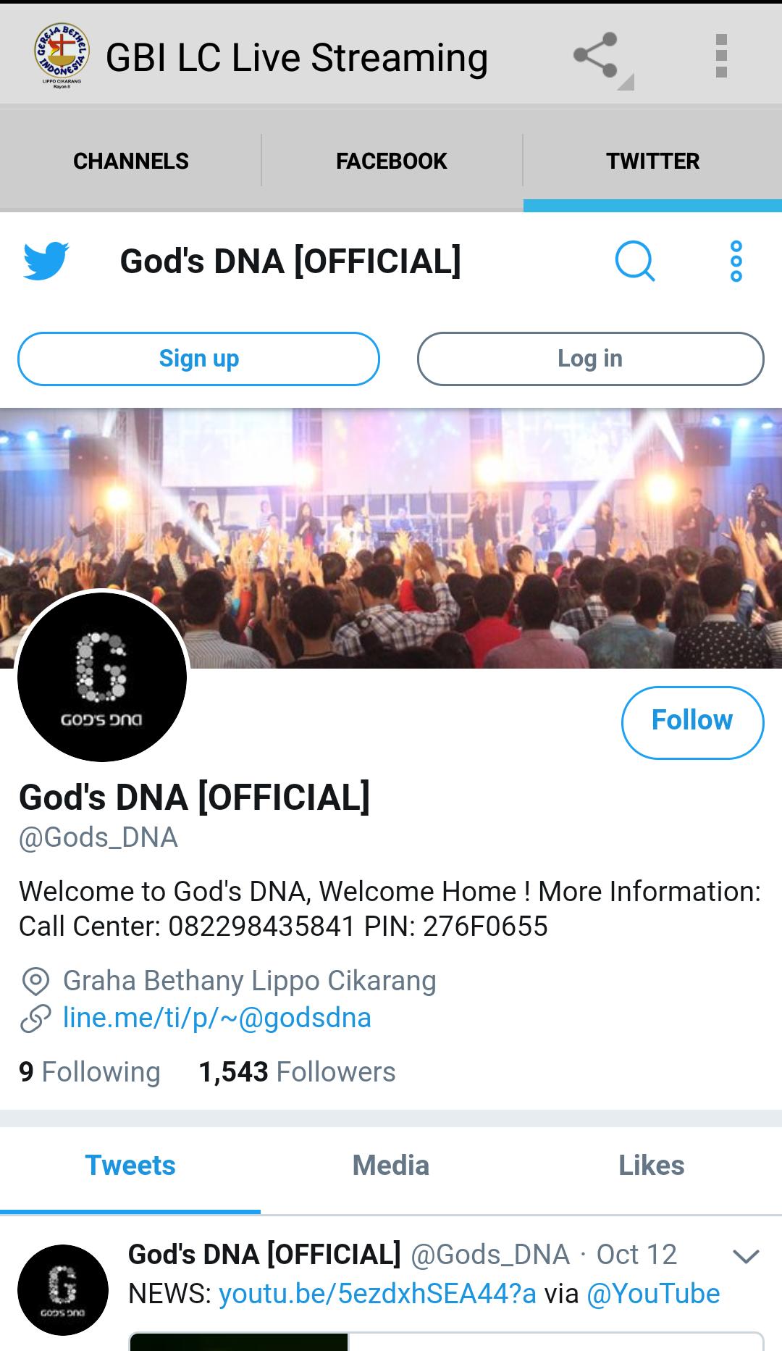
Task: Tap the Twitter bird logo
Action: 46,261
